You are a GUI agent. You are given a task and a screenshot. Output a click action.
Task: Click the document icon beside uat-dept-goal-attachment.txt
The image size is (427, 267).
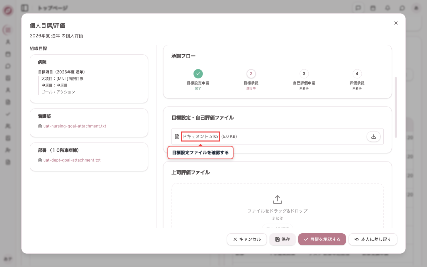[x=40, y=160]
